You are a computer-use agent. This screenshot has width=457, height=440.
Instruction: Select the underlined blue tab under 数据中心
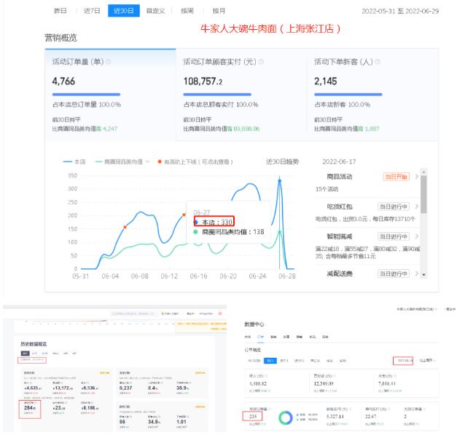point(260,337)
